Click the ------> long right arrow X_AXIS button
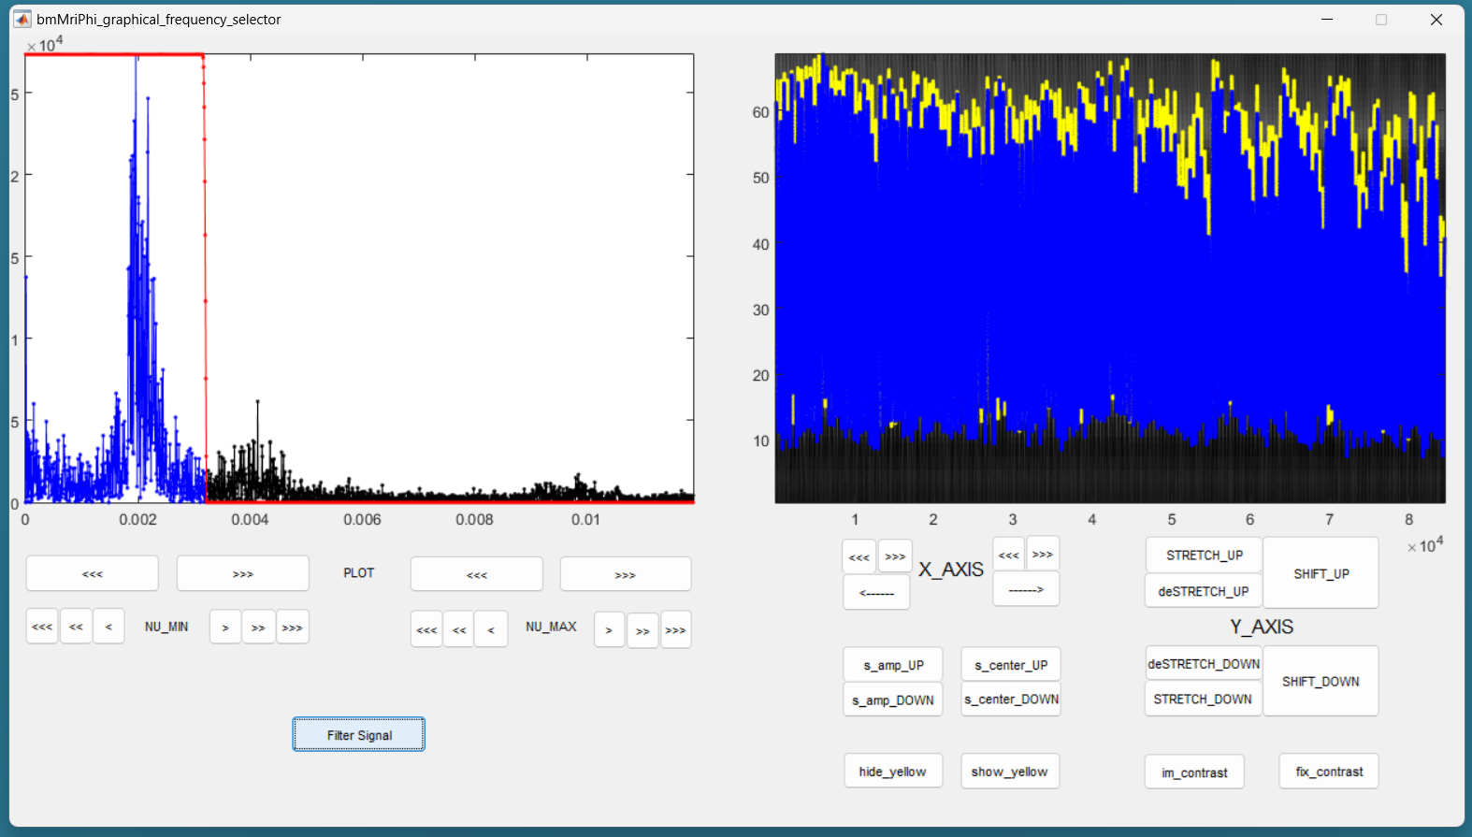Image resolution: width=1472 pixels, height=837 pixels. coord(1026,589)
